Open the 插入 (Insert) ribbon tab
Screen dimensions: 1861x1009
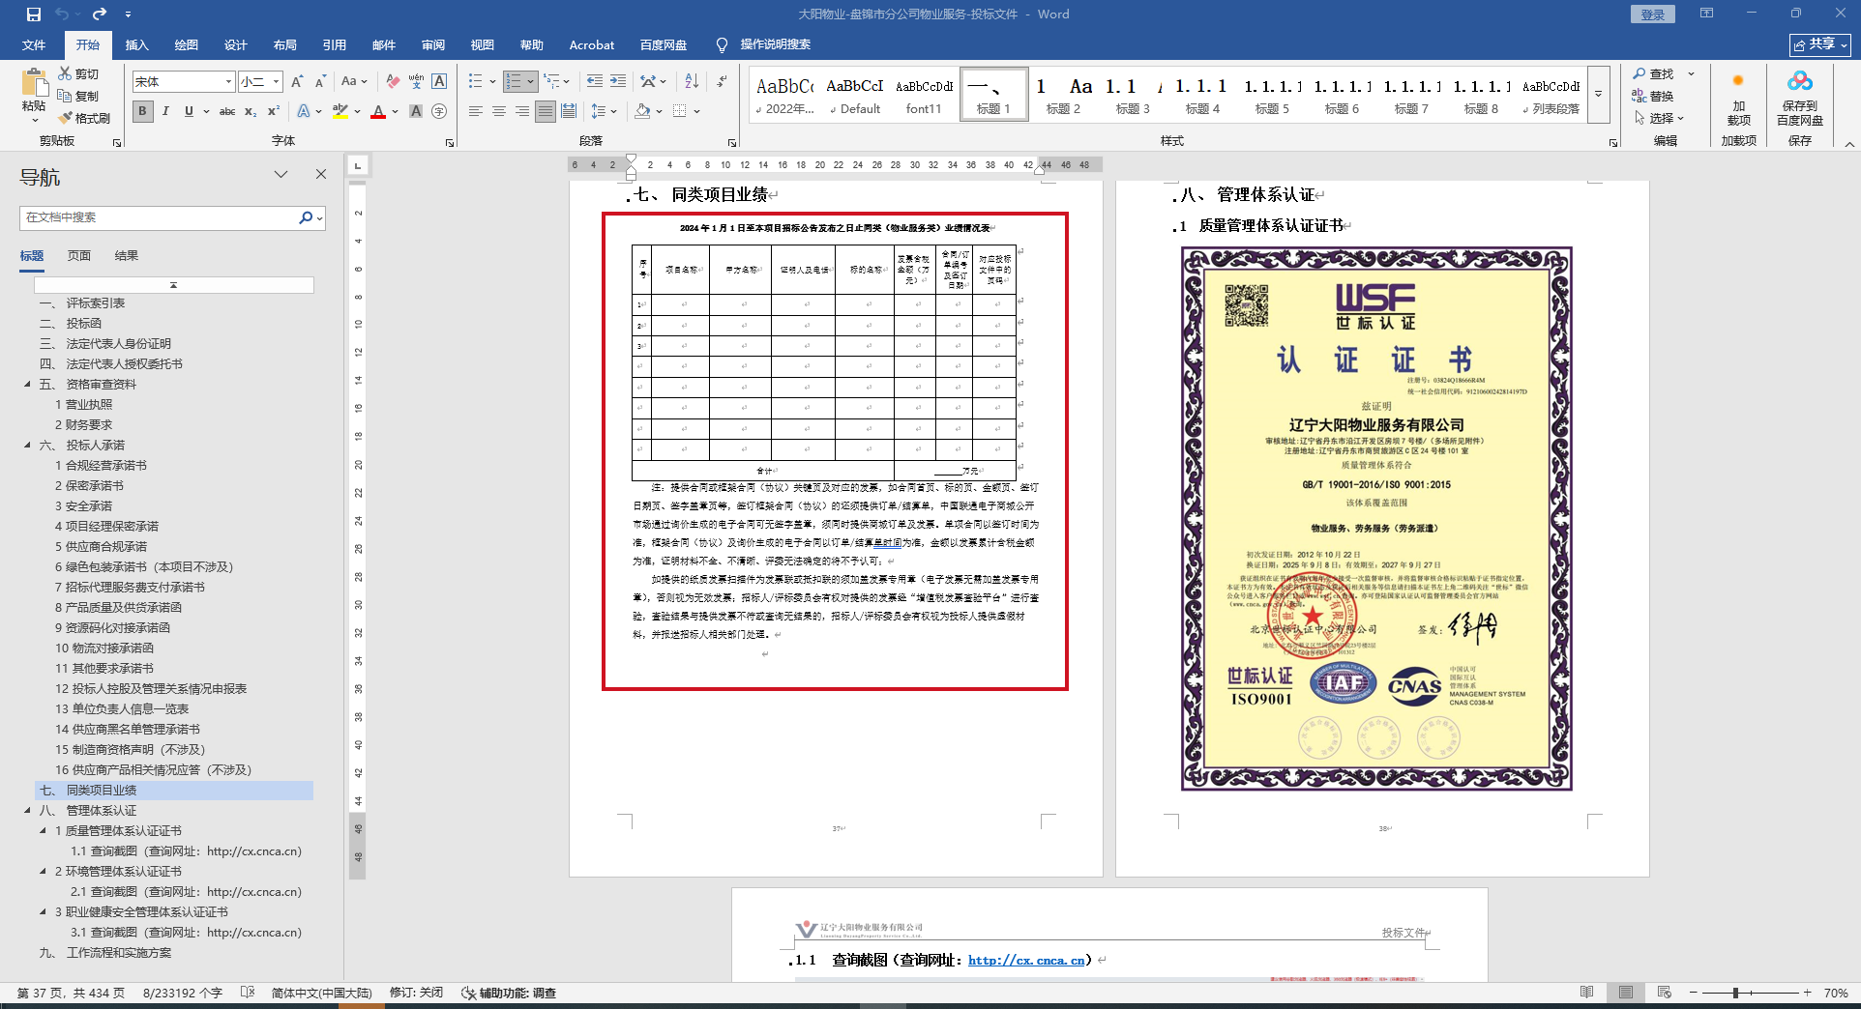pyautogui.click(x=136, y=44)
